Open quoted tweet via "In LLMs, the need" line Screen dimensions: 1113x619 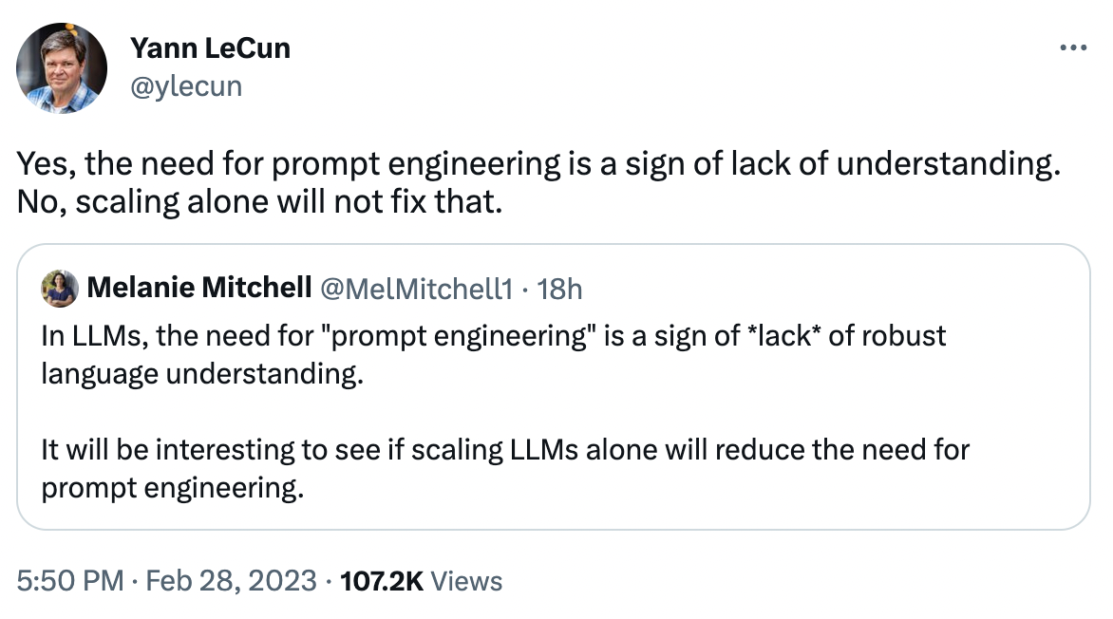tap(493, 336)
